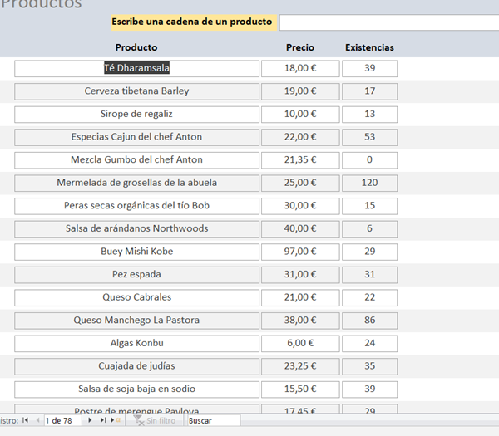This screenshot has width=499, height=436.
Task: Click the record number box
Action: click(63, 421)
